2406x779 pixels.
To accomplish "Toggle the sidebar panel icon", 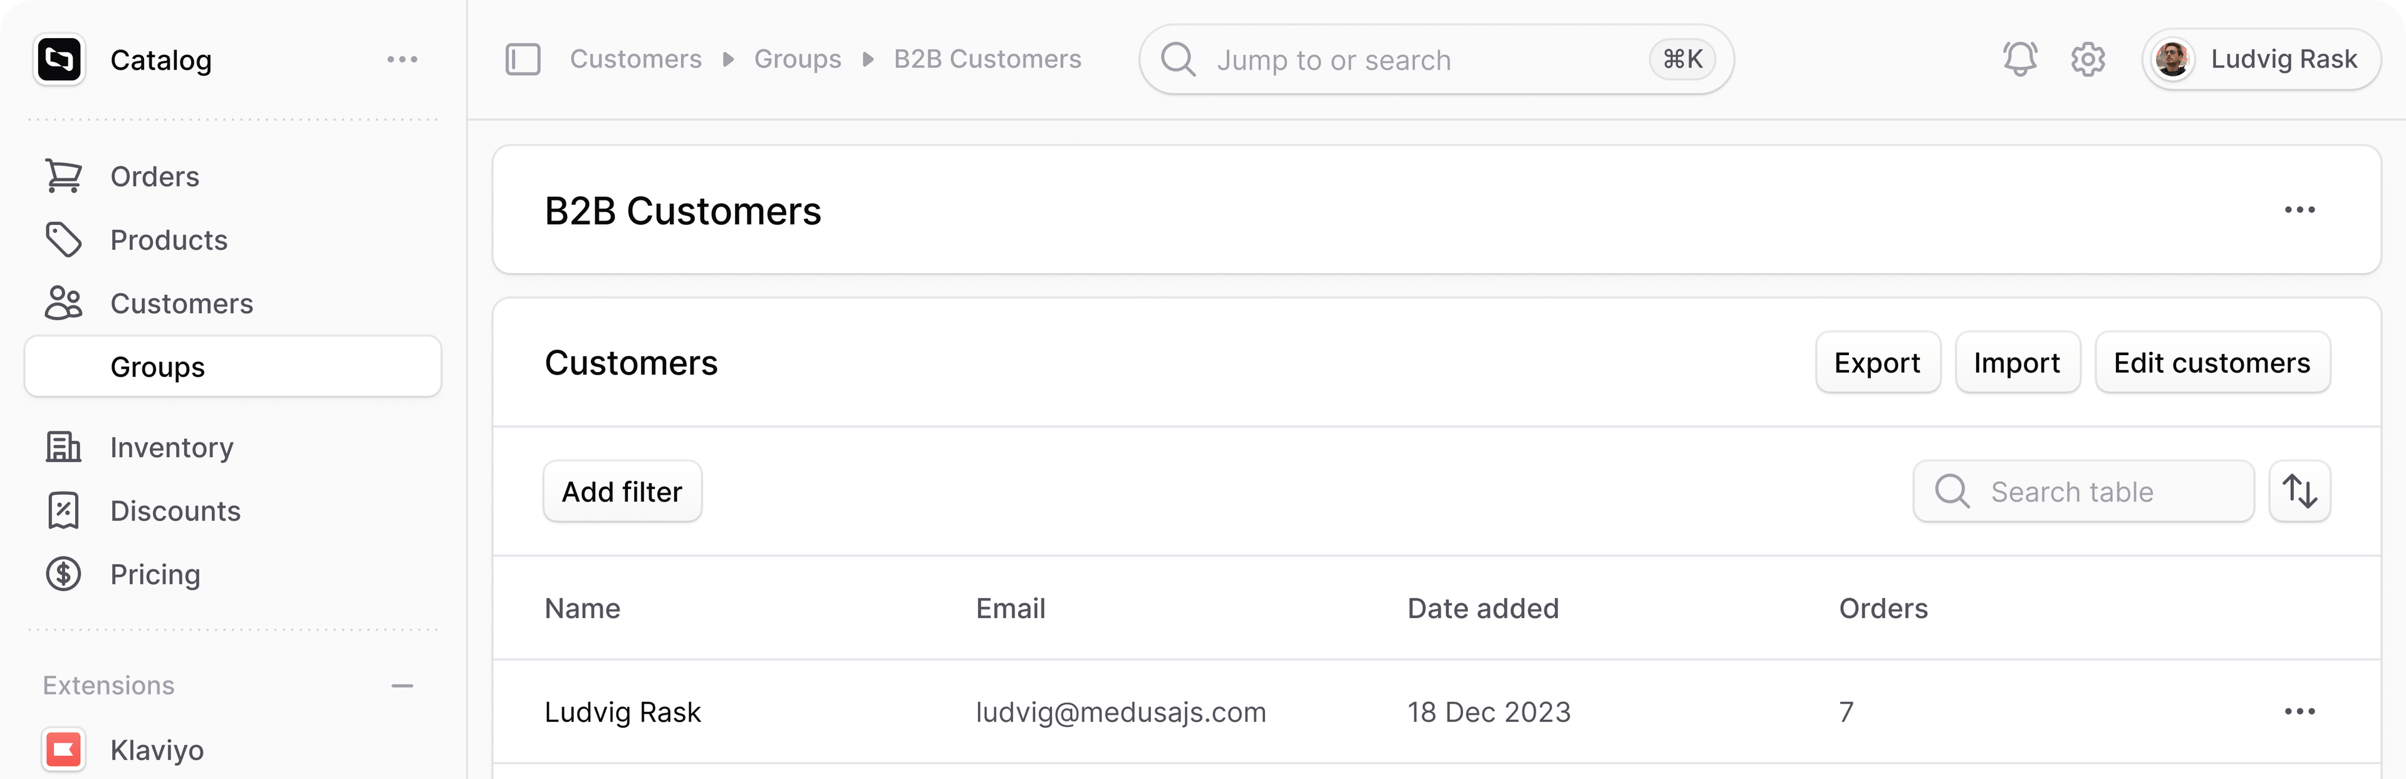I will point(523,59).
